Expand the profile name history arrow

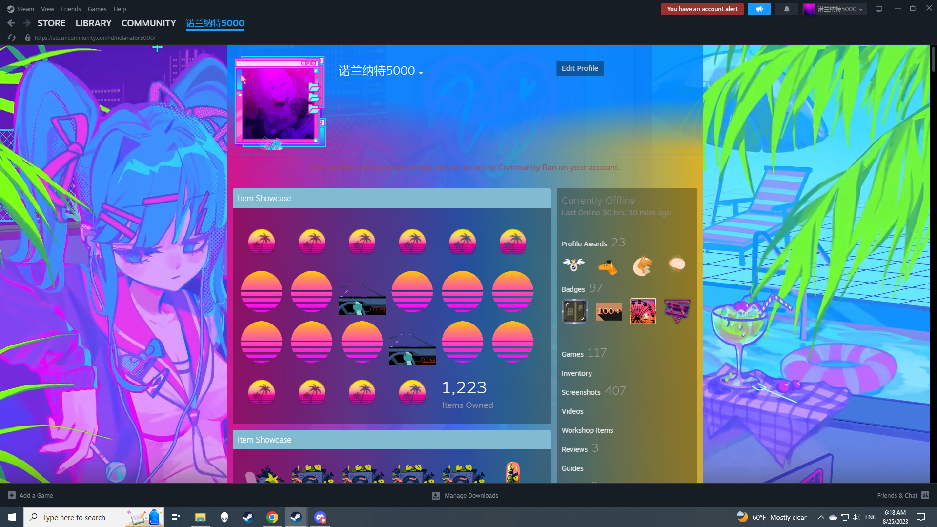tap(421, 73)
